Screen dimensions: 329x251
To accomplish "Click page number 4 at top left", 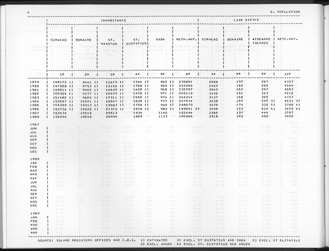I will pyautogui.click(x=29, y=12).
